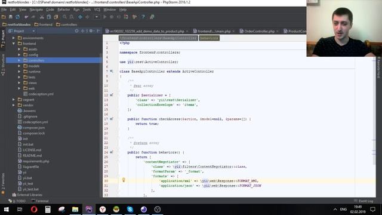This screenshot has height=215, width=382.
Task: Open the Opera browser from the taskbar
Action: tap(34, 210)
